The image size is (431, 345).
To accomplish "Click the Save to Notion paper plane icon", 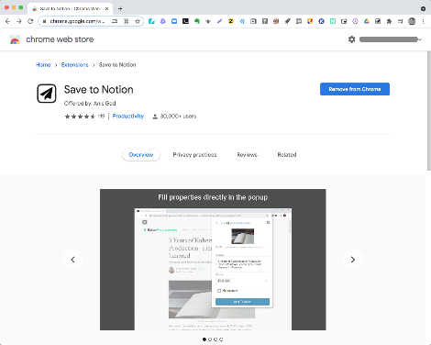I will click(47, 94).
